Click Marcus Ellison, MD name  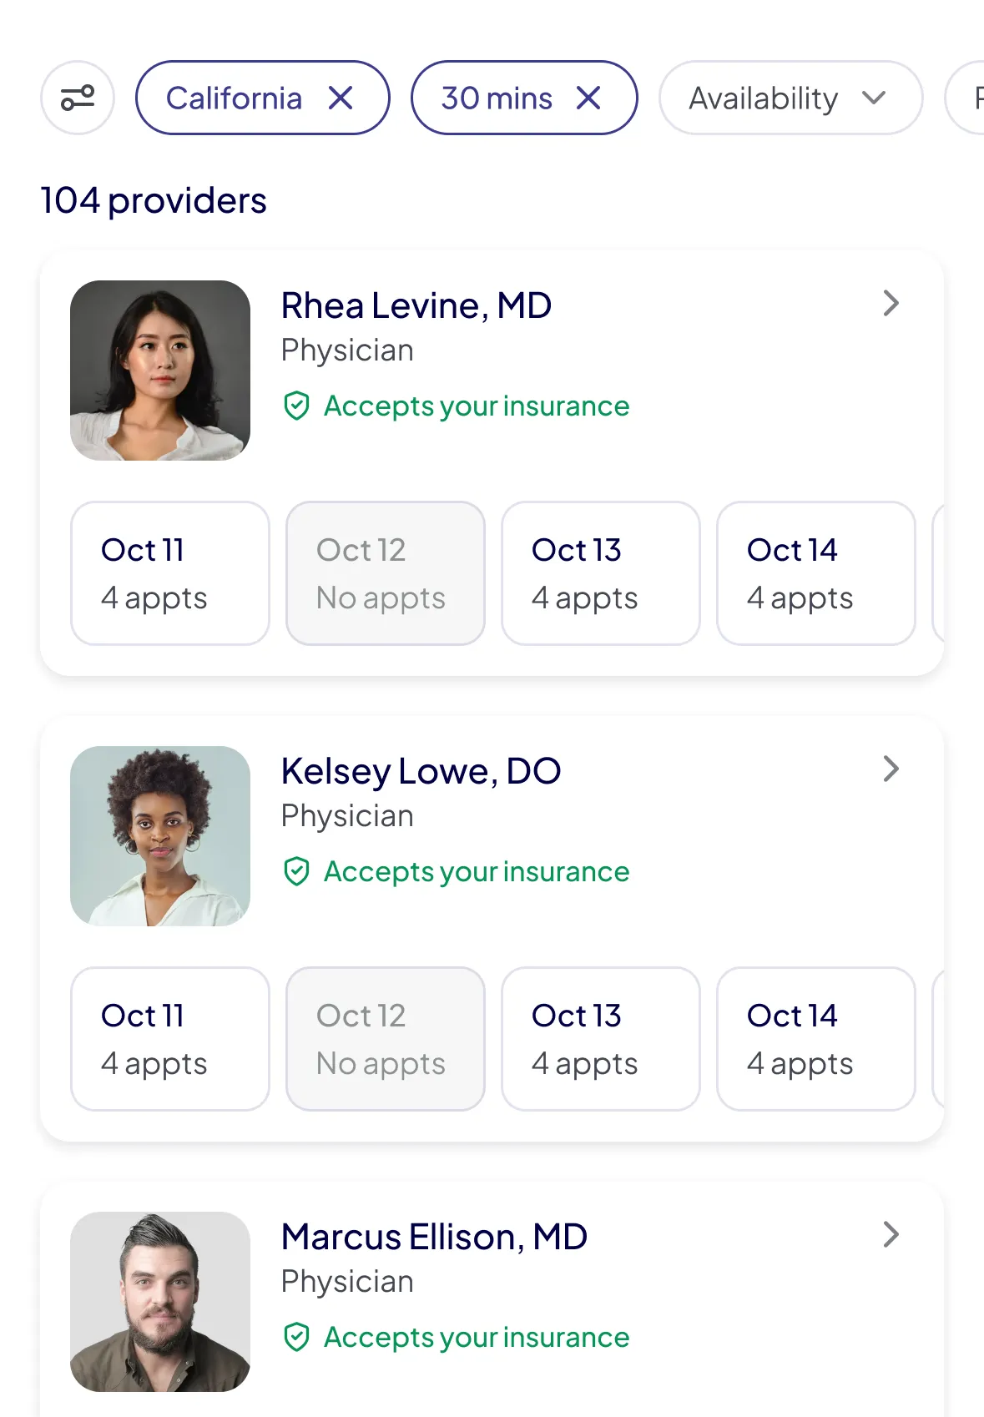434,1237
